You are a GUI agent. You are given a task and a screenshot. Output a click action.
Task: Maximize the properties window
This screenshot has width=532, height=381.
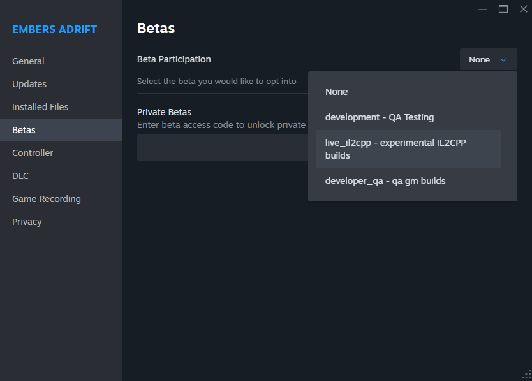503,9
